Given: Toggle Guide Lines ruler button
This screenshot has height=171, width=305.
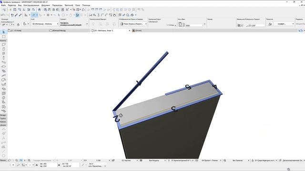Looking at the screenshot, I should (26, 15).
